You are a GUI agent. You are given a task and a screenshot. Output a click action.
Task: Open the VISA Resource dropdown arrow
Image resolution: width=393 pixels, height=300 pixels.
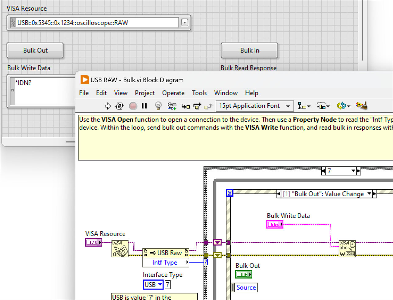click(184, 22)
